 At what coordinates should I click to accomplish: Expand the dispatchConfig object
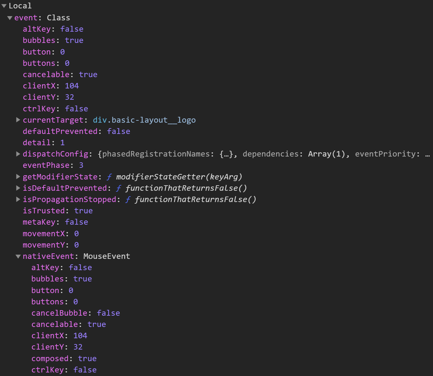click(18, 154)
